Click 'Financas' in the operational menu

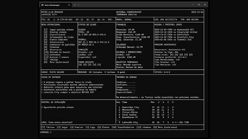tap(51, 47)
